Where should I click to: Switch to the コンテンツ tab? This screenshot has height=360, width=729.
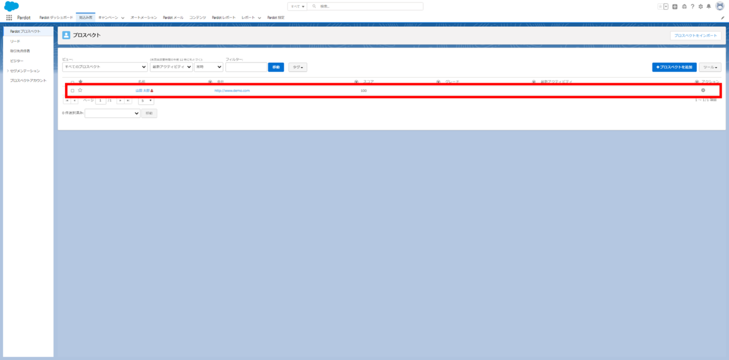pos(197,18)
